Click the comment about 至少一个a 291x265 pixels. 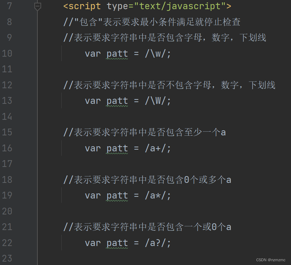point(144,132)
